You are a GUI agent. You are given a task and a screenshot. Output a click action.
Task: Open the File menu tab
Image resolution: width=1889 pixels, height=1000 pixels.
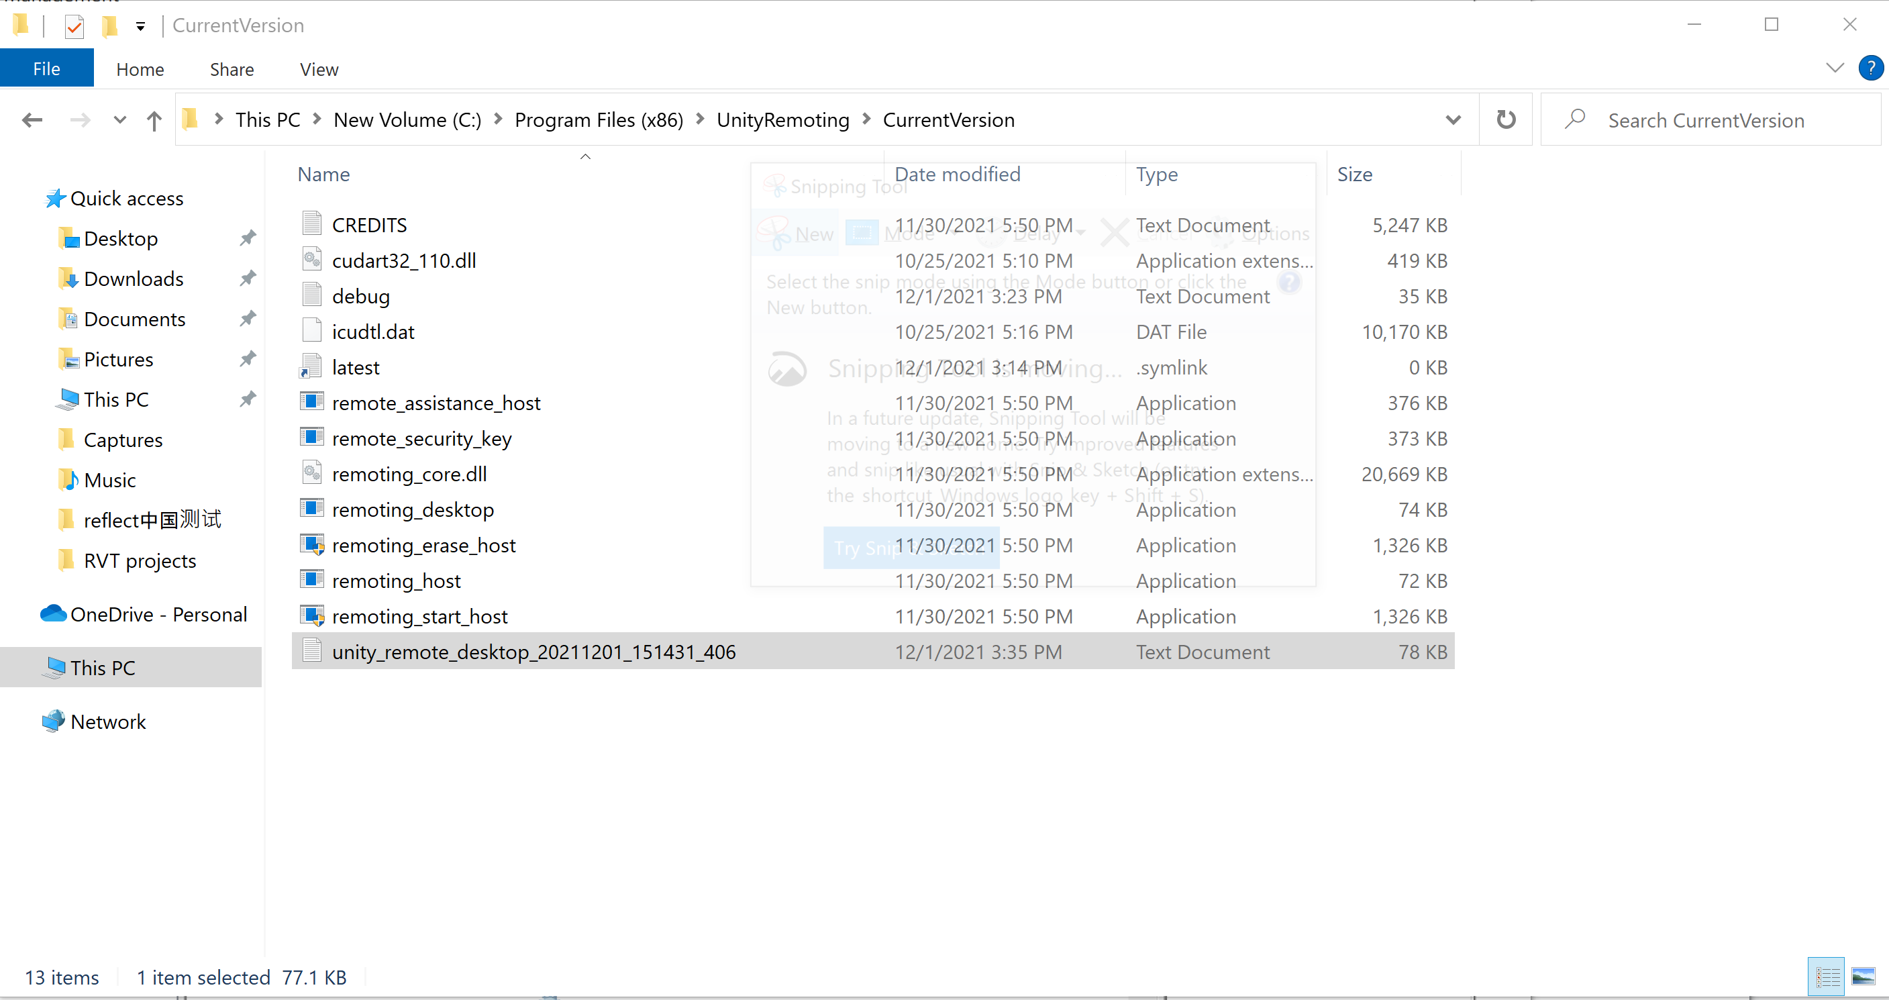46,69
